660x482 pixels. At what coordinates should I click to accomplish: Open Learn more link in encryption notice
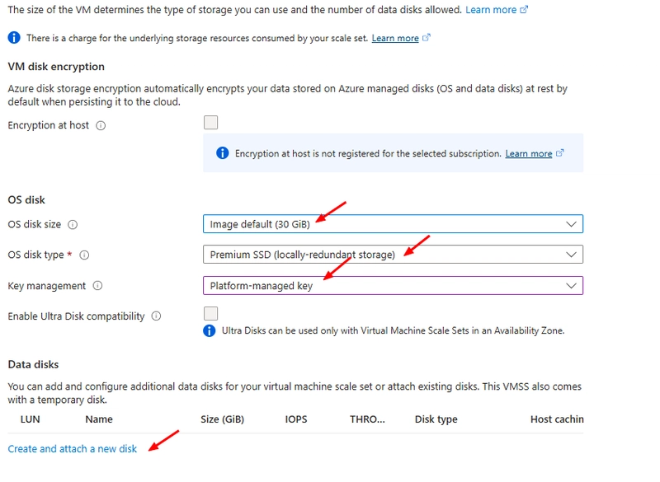(x=529, y=154)
